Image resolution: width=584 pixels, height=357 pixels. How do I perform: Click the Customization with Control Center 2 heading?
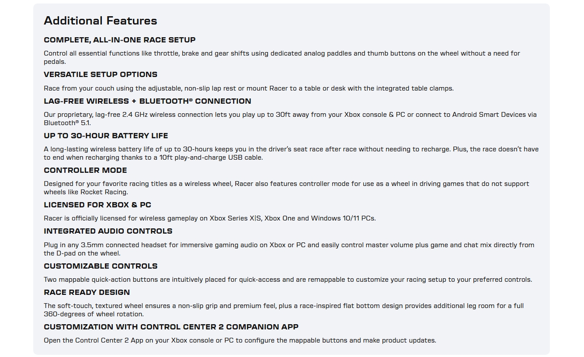click(171, 327)
